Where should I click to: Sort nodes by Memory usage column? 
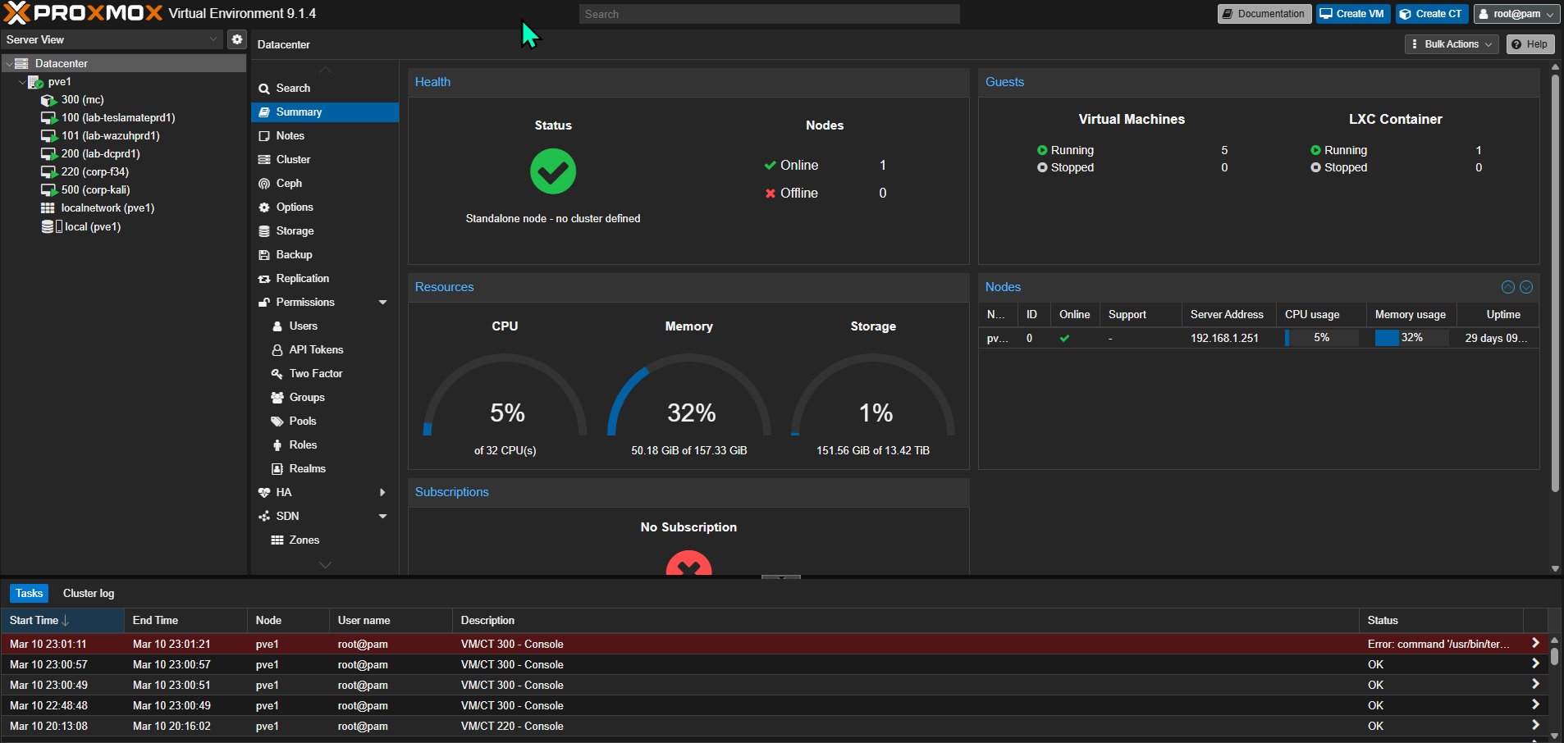(x=1411, y=314)
